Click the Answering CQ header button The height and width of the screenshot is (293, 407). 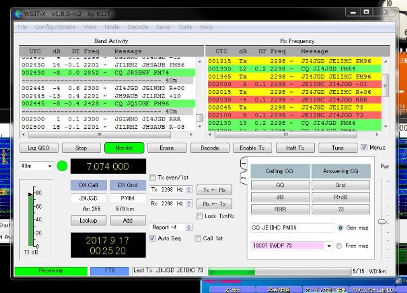[341, 171]
